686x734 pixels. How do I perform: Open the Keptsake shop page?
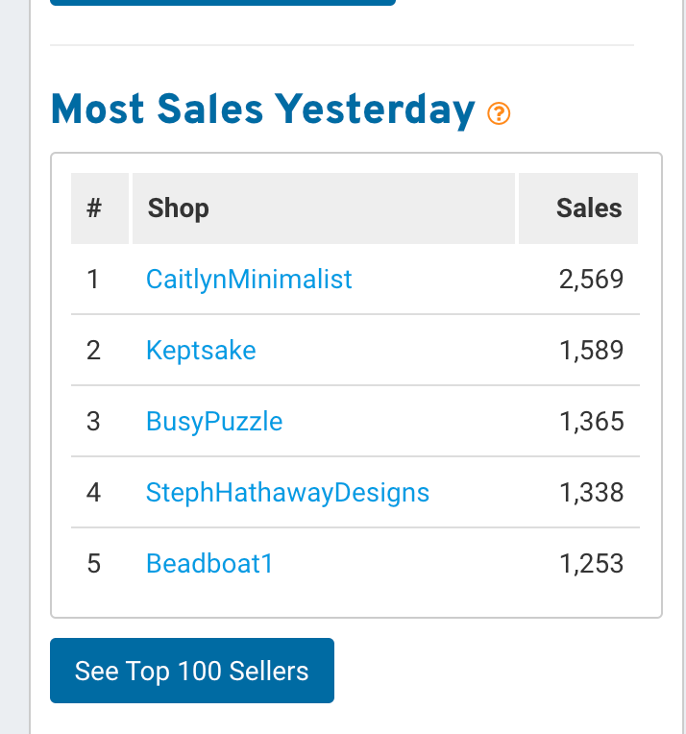[x=201, y=351]
